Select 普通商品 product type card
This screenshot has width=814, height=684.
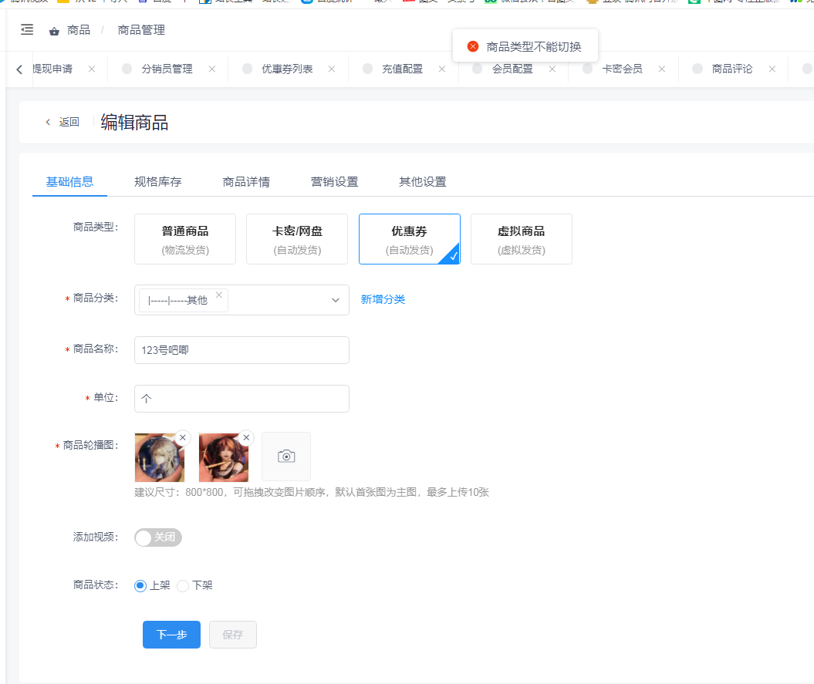click(x=185, y=239)
